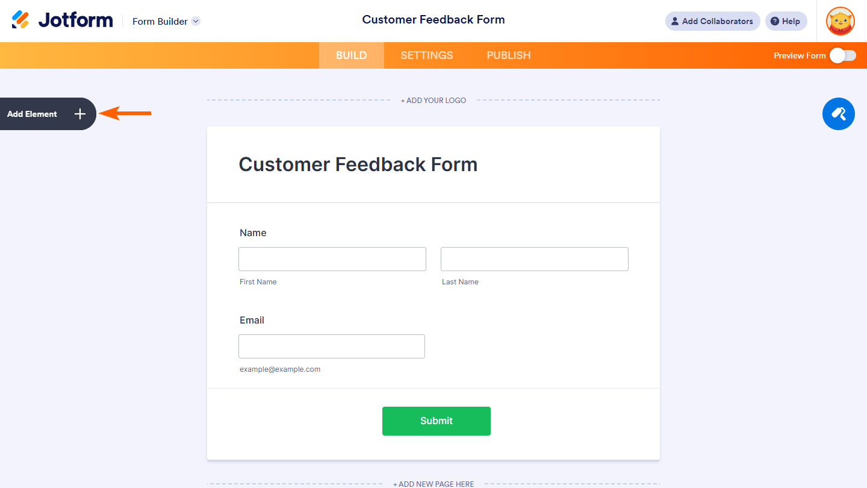The height and width of the screenshot is (488, 867).
Task: Click into the Email input field
Action: point(332,346)
